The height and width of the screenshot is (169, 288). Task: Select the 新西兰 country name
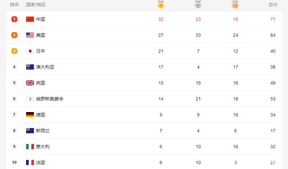pyautogui.click(x=43, y=130)
